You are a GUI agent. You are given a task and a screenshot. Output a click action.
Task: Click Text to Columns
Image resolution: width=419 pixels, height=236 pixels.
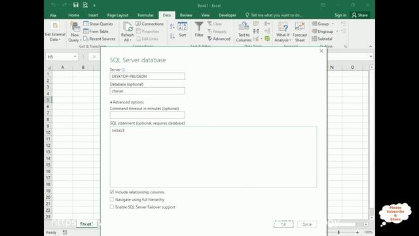tap(244, 32)
